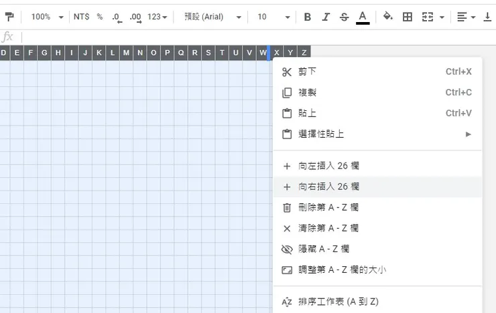Select column header F
The height and width of the screenshot is (313, 496).
30,53
